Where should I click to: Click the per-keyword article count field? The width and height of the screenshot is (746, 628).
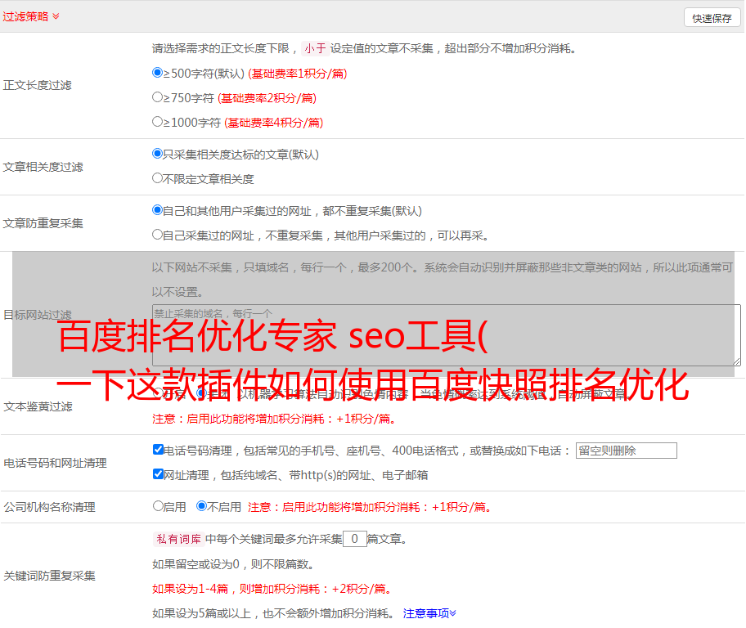pyautogui.click(x=354, y=539)
